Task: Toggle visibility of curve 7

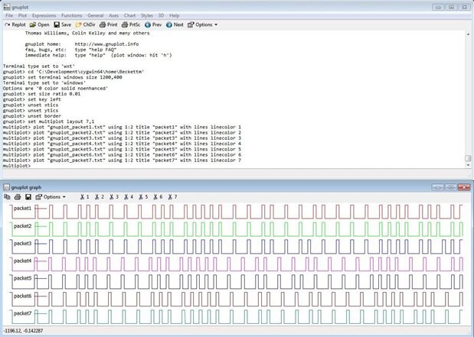Action: pyautogui.click(x=172, y=196)
